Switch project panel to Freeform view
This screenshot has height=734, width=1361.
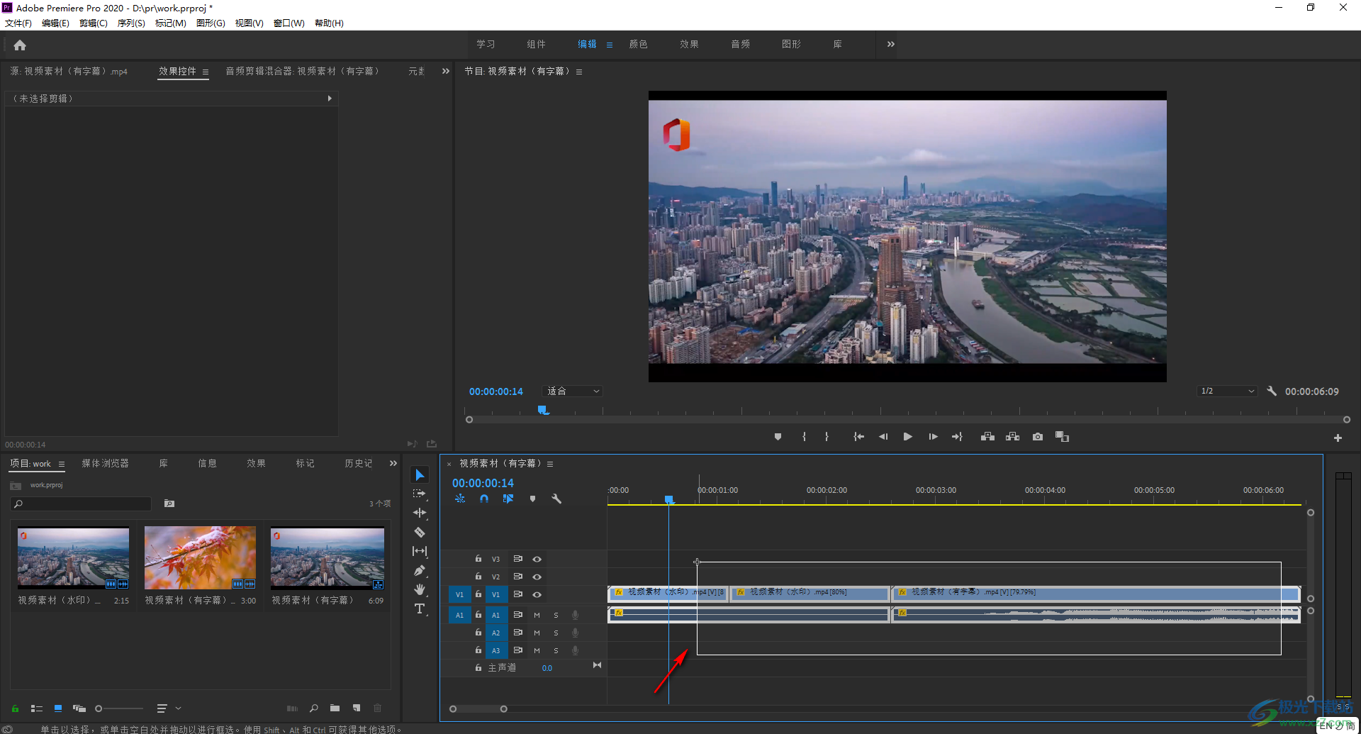pyautogui.click(x=79, y=708)
